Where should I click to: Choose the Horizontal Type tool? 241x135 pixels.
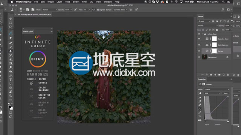tap(11, 79)
